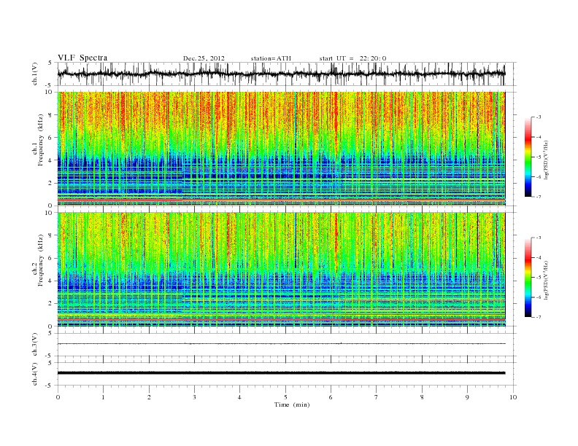Click the ch.2 spectrogram panel
578x446 pixels.
tap(287, 270)
